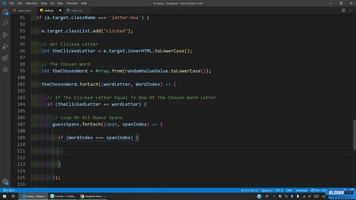Click 'spanIndex' in the line 109 condition
This screenshot has height=200, width=356.
(118, 137)
